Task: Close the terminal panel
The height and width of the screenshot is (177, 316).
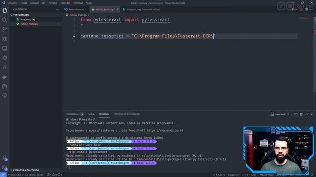Action: coord(312,114)
